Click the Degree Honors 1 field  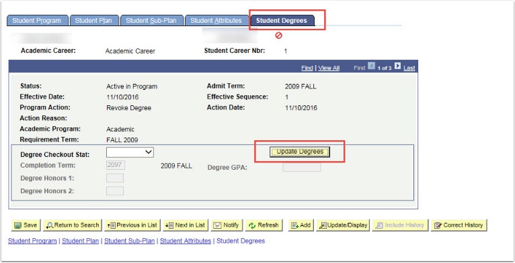(115, 178)
